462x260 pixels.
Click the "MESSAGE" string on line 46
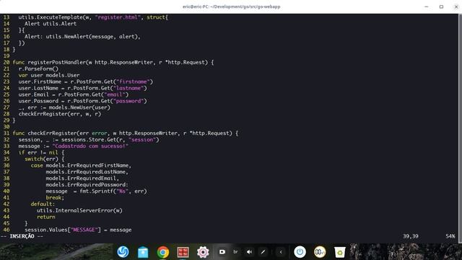click(x=84, y=230)
